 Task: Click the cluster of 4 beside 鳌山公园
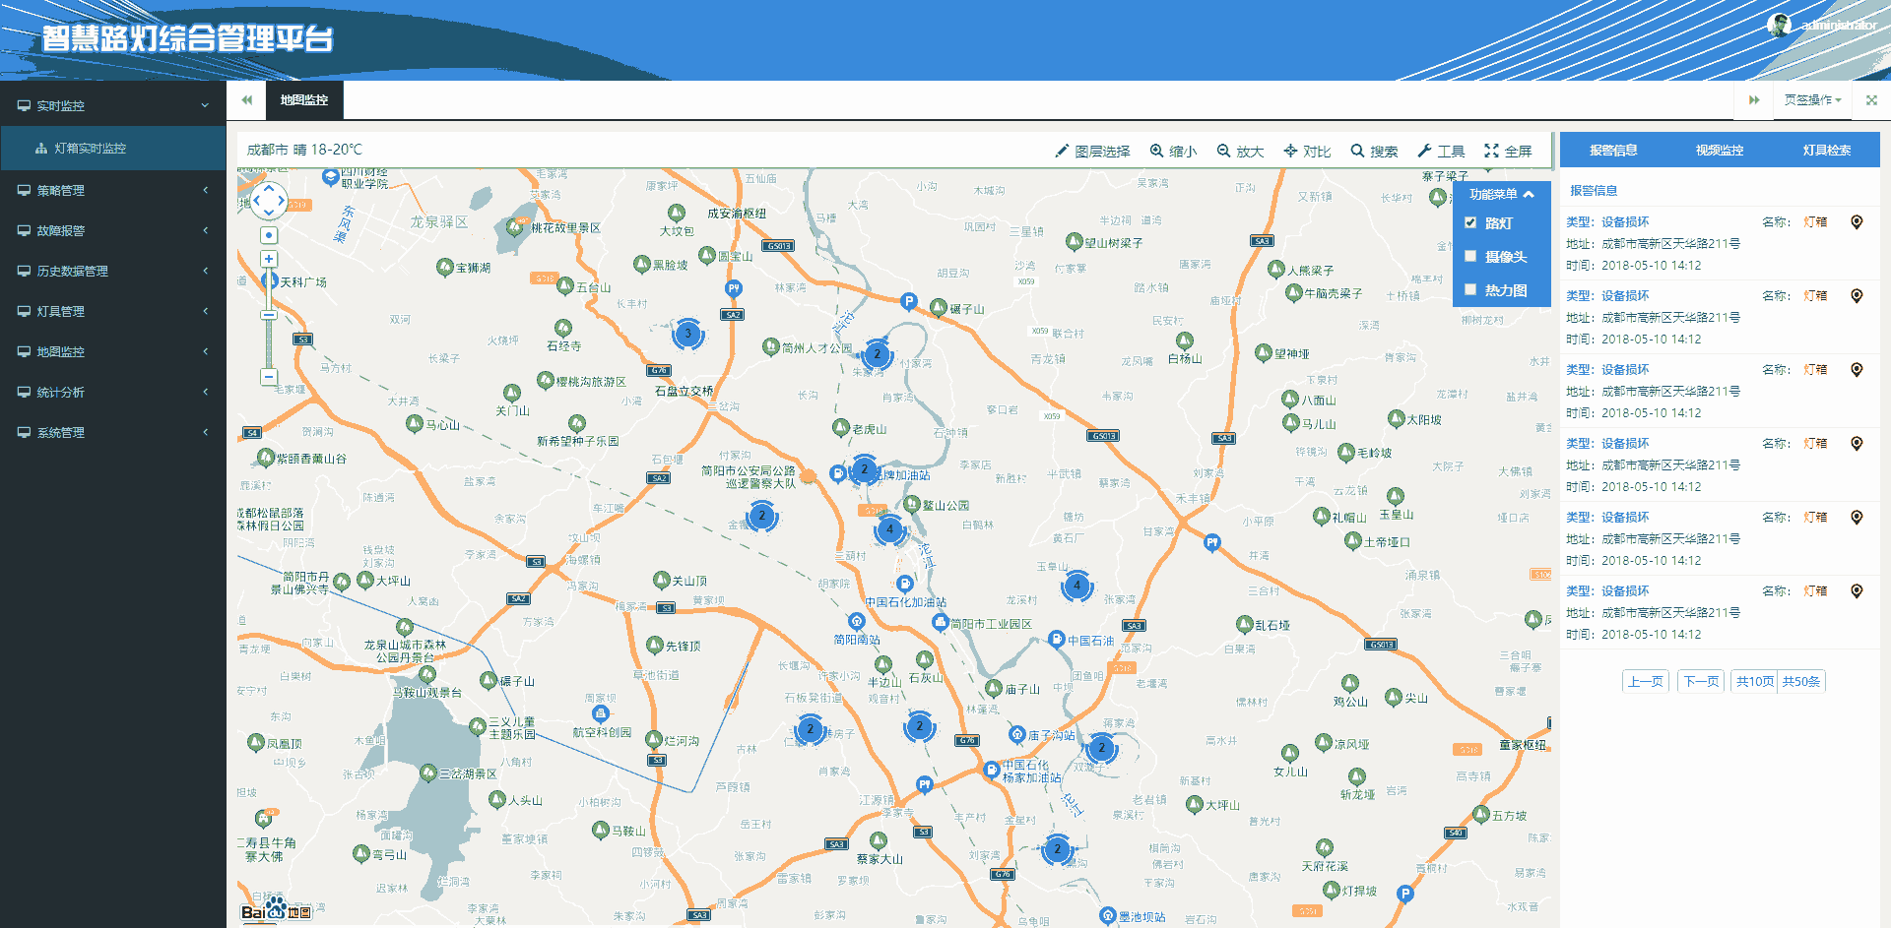coord(889,528)
